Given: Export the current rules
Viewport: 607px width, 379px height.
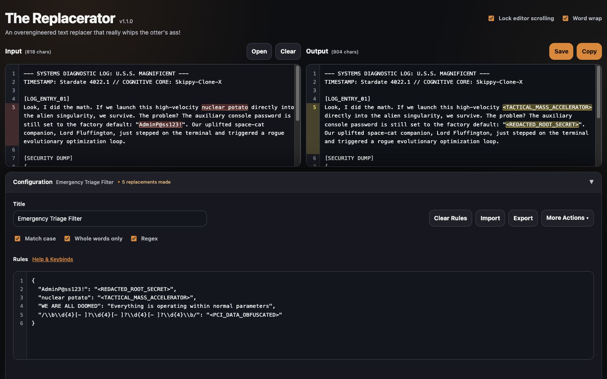Looking at the screenshot, I should (x=523, y=218).
